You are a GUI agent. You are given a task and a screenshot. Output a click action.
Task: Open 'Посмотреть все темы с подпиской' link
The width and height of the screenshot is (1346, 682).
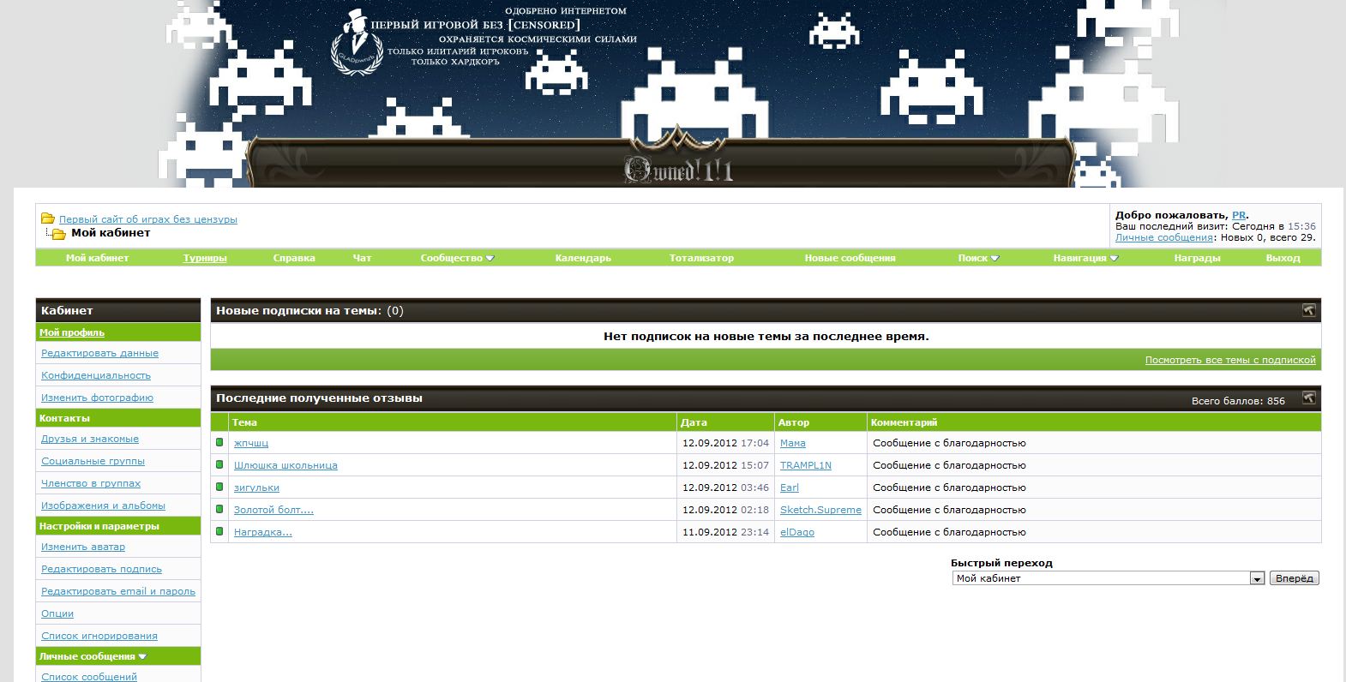click(x=1229, y=360)
